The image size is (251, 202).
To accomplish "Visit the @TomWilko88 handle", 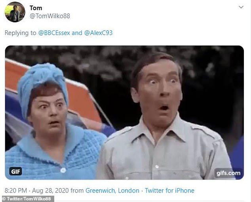I will tap(50, 16).
